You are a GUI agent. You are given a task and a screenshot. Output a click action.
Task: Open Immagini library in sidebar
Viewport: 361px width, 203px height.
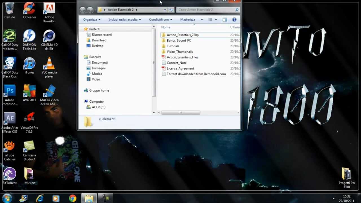coord(98,68)
